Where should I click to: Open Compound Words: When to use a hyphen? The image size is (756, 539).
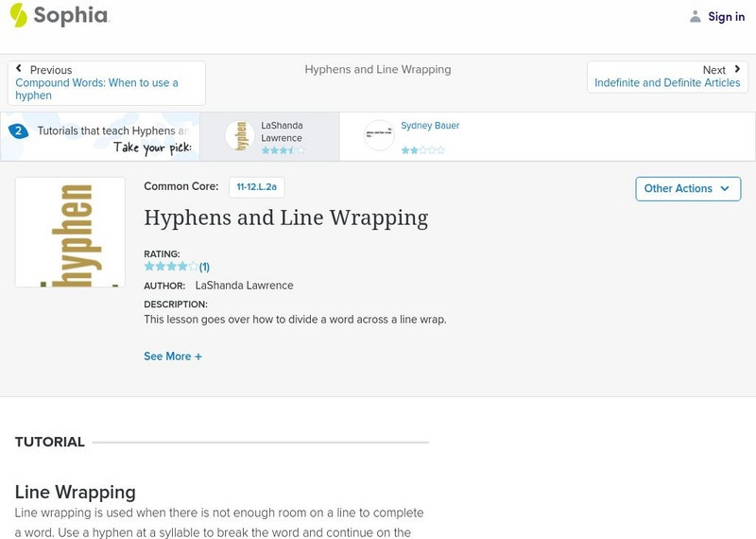click(x=96, y=89)
